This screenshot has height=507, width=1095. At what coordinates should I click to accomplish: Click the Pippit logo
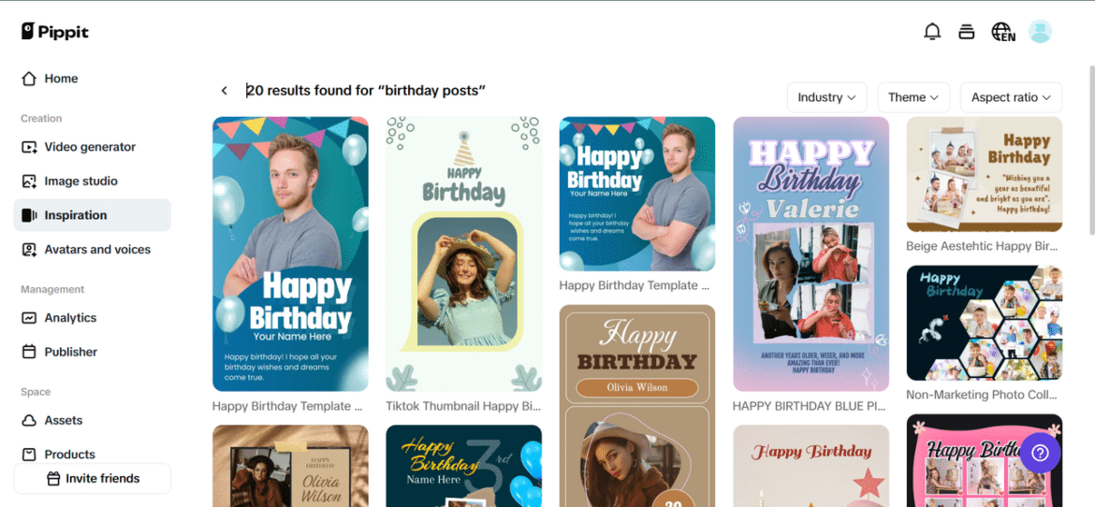[x=55, y=32]
